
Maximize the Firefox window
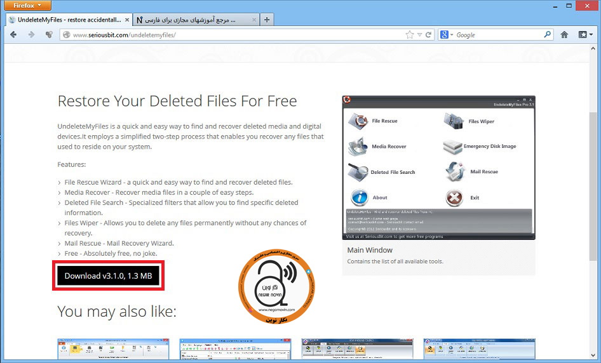pyautogui.click(x=569, y=5)
